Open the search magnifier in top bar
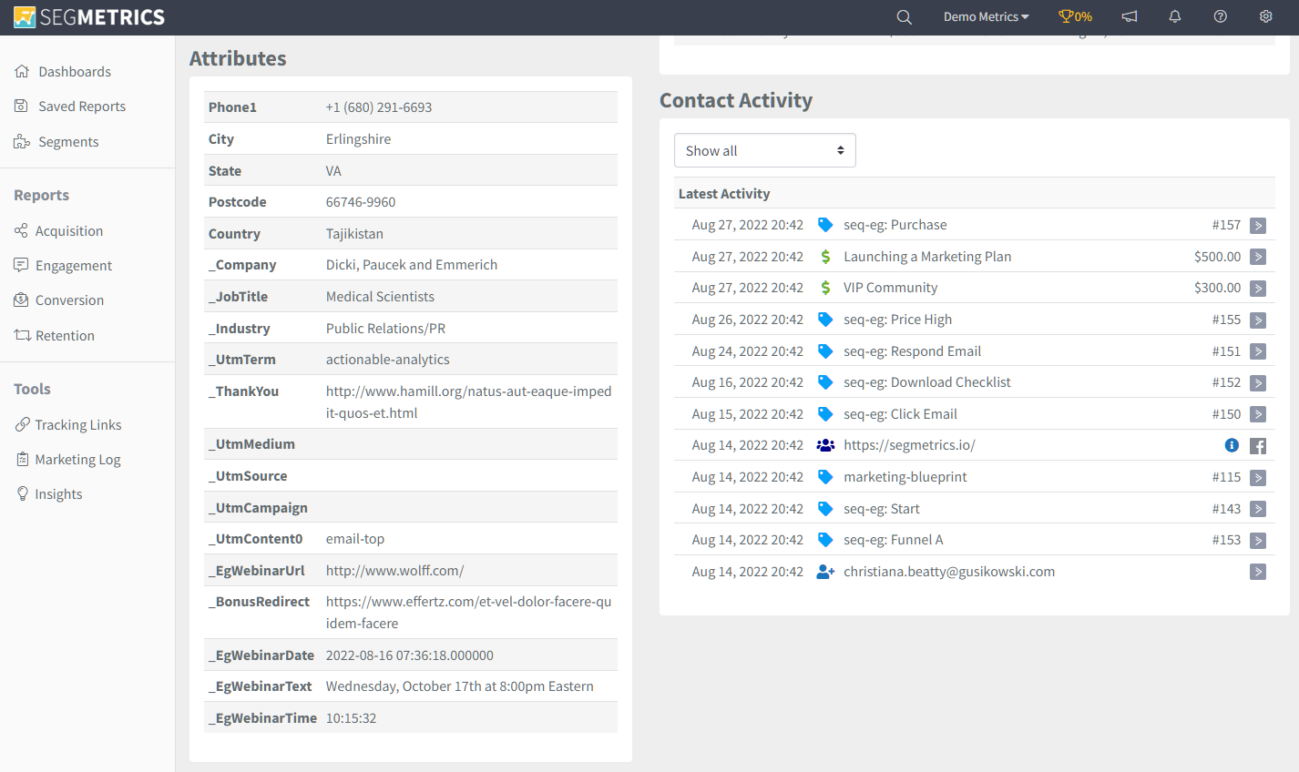The height and width of the screenshot is (772, 1299). 904,16
